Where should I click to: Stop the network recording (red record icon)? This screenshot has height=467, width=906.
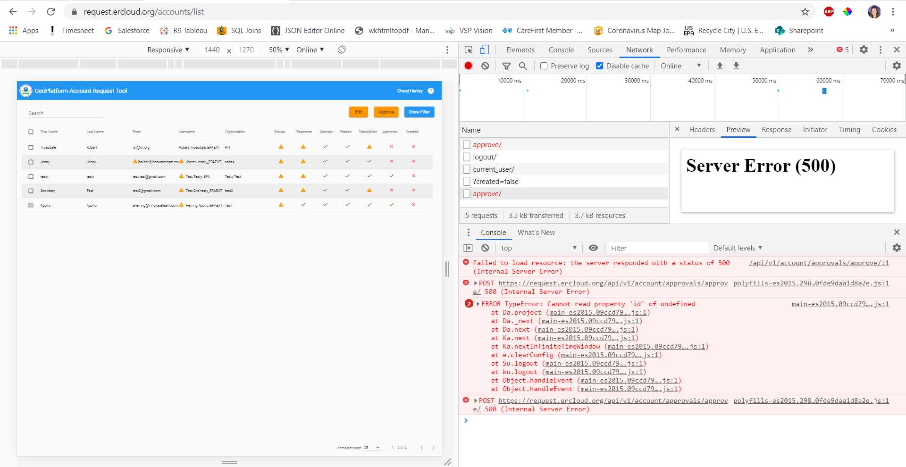468,66
